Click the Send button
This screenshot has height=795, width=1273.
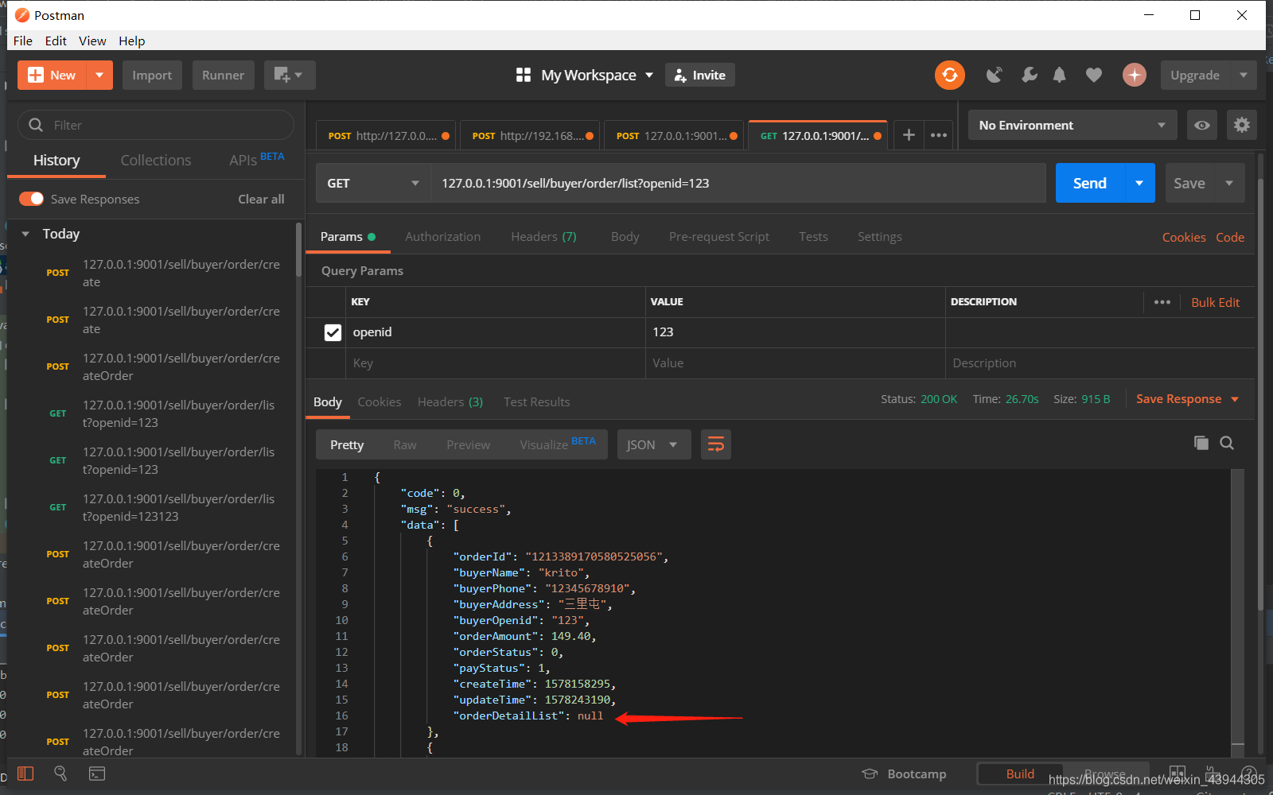1090,184
